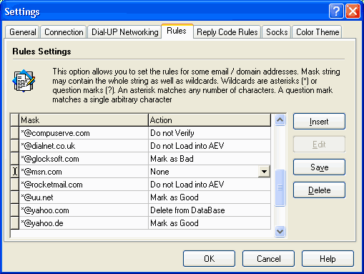Click dialnet's Do not Load into AEV cell
The height and width of the screenshot is (274, 364).
click(210, 146)
